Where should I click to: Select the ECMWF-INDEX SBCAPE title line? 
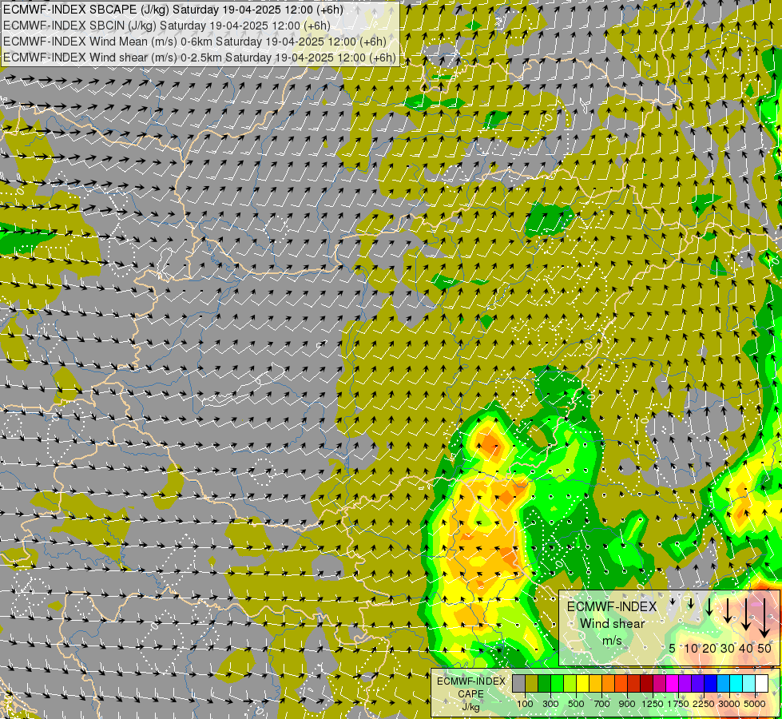[173, 10]
